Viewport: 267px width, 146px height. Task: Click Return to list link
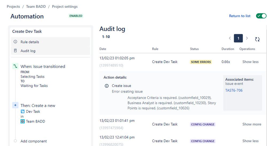(239, 16)
